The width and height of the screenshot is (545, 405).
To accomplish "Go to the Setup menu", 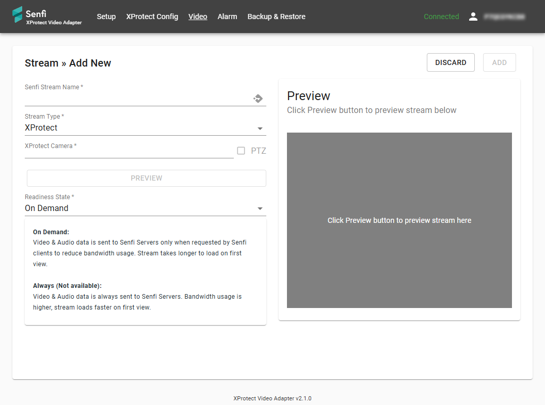I will coord(106,17).
